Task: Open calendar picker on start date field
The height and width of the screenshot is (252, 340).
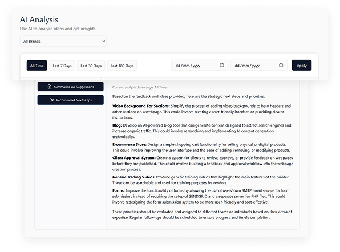Action: click(221, 65)
